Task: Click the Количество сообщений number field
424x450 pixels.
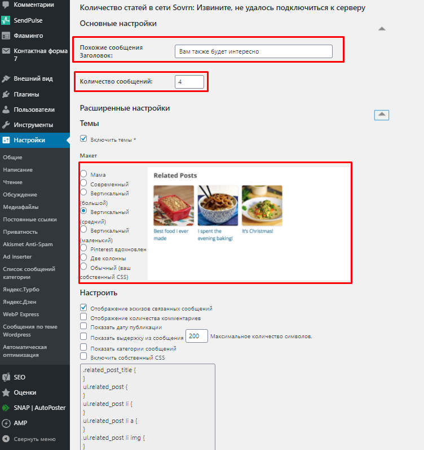Action: click(x=189, y=82)
